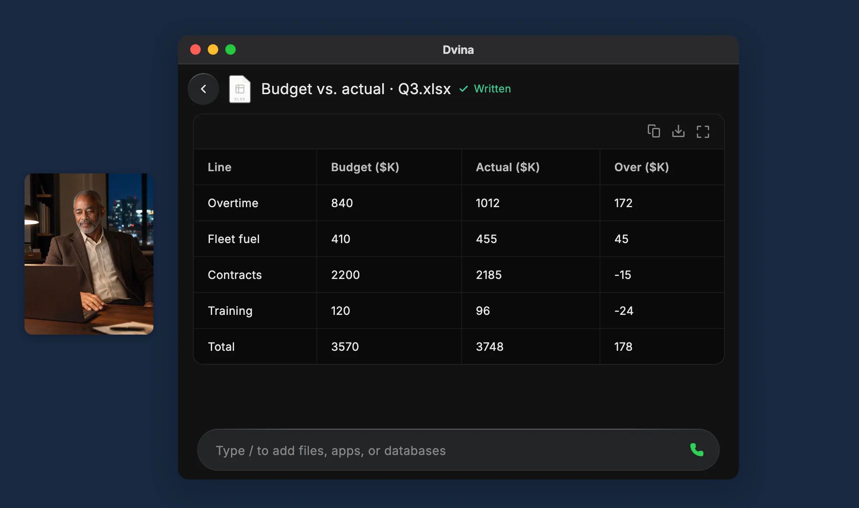Download the spreadsheet file

click(678, 131)
